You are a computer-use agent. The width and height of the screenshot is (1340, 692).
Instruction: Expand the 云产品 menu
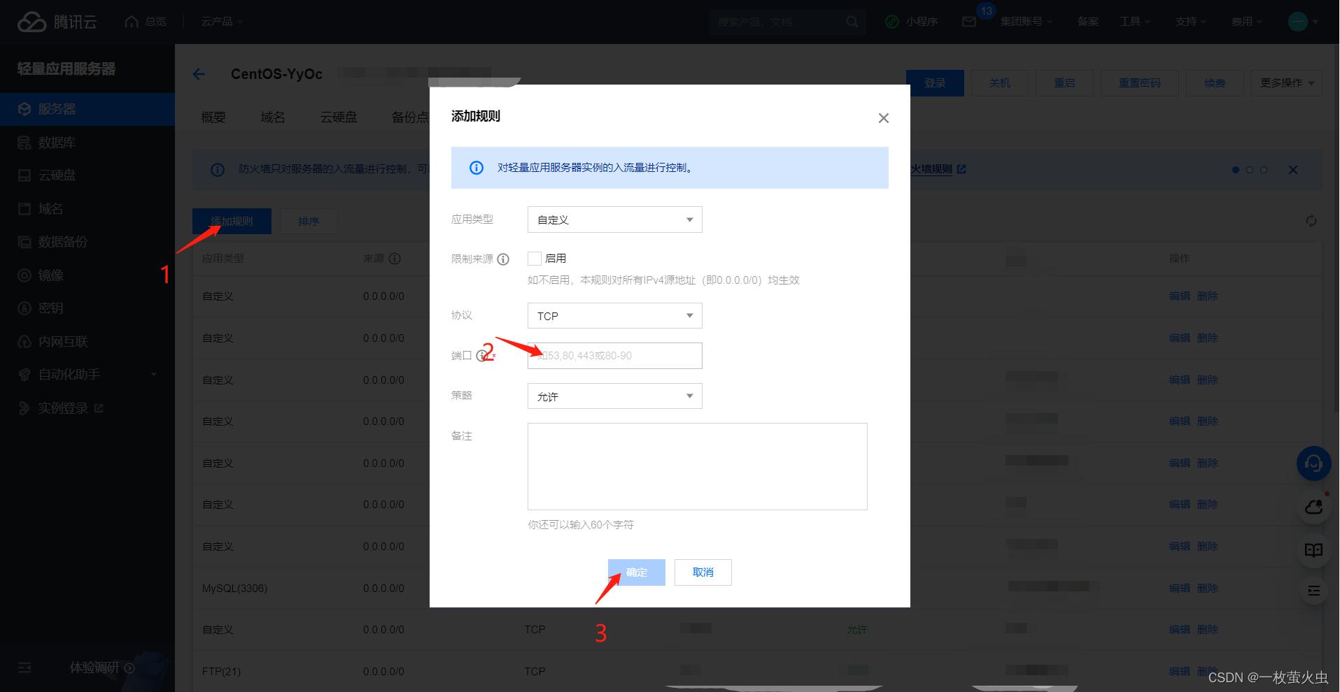pyautogui.click(x=223, y=22)
